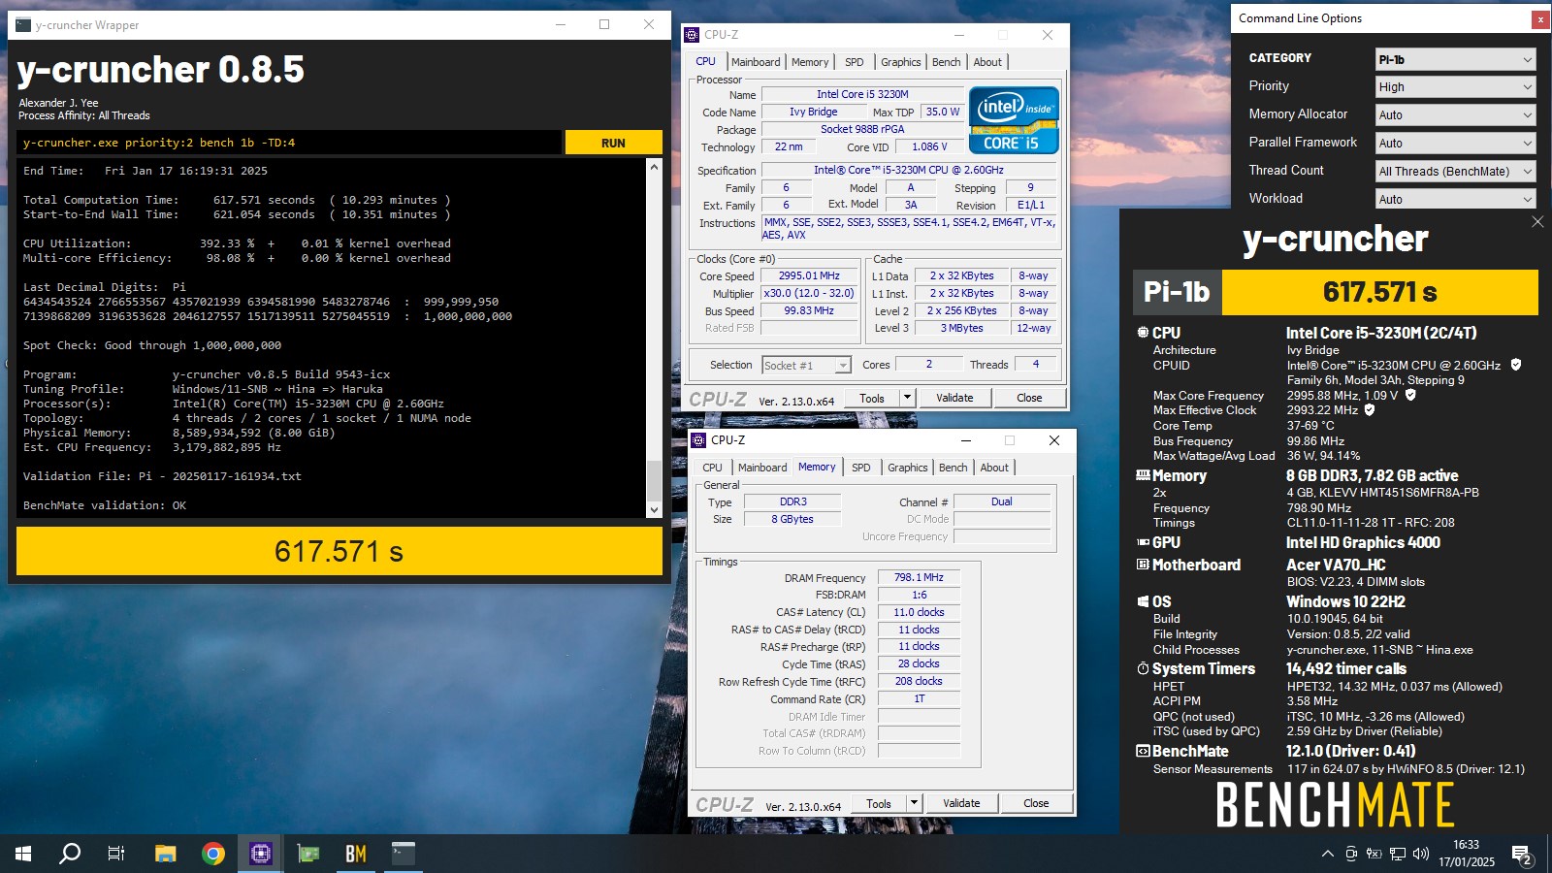1552x873 pixels.
Task: Open SPD tab in upper CPU-Z window
Action: [854, 62]
